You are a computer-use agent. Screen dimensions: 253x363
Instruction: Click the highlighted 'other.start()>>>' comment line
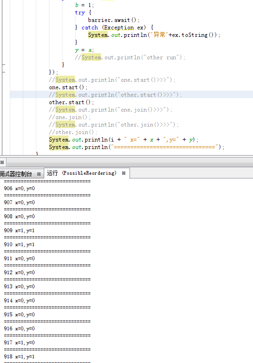coord(116,95)
